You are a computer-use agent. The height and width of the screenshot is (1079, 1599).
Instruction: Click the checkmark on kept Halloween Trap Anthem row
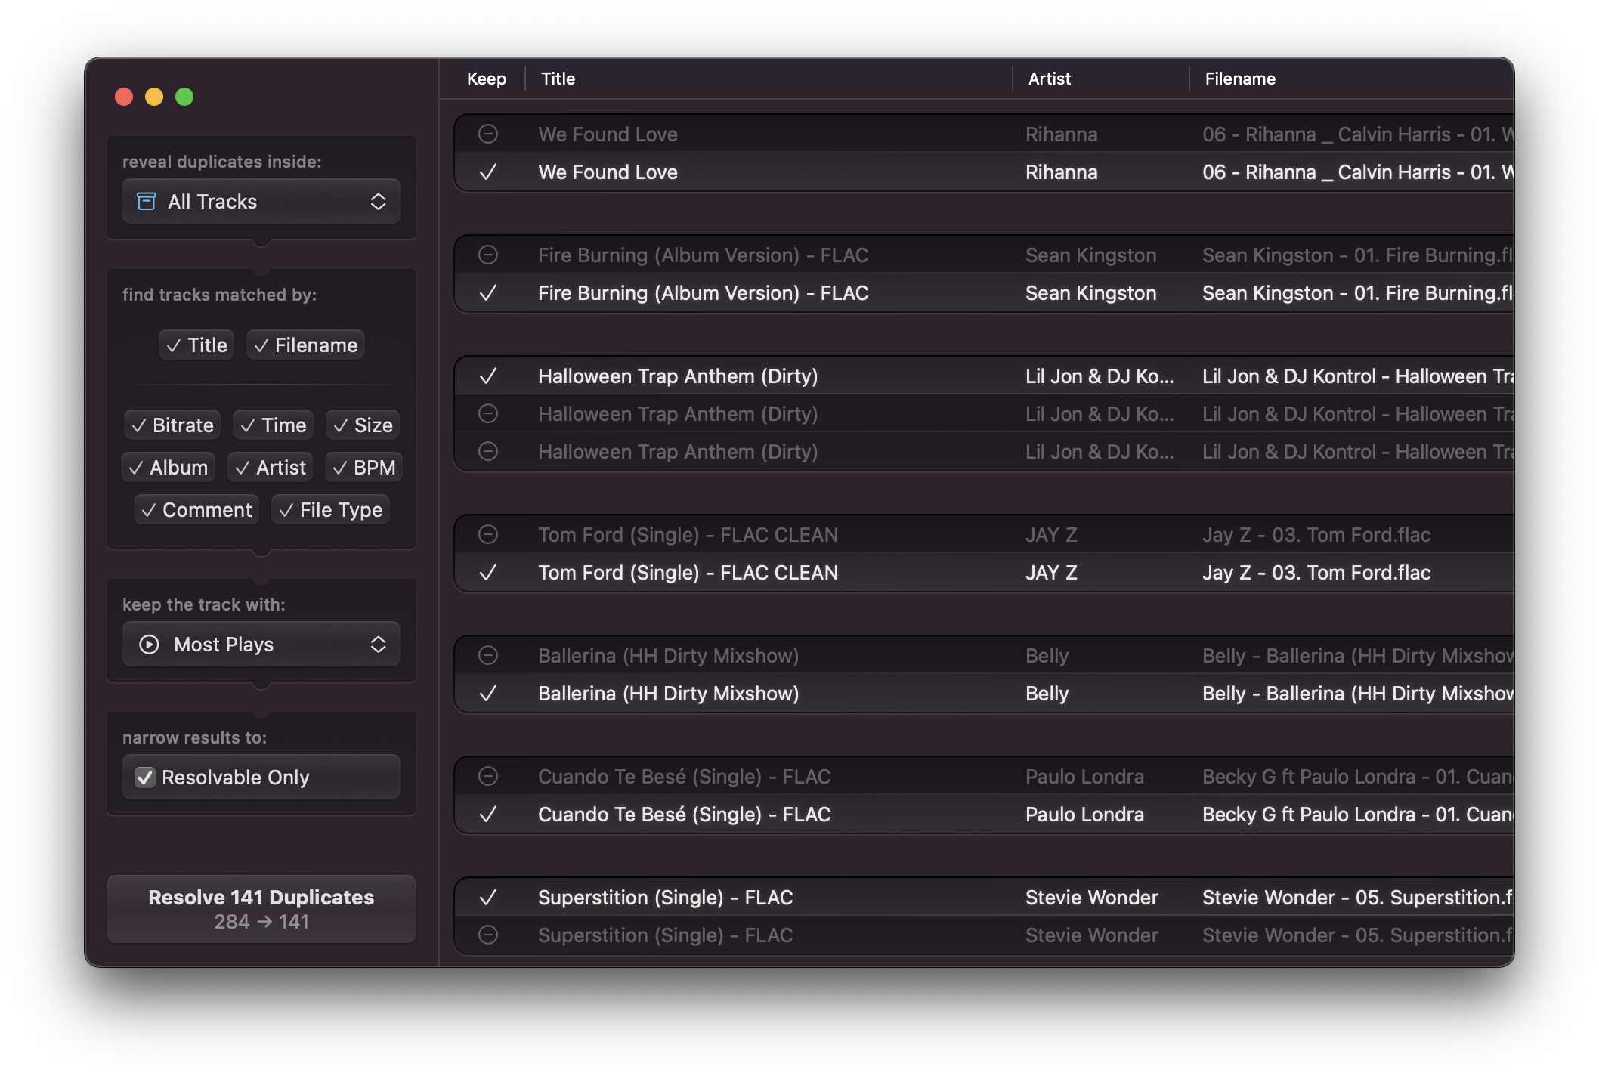pyautogui.click(x=487, y=376)
